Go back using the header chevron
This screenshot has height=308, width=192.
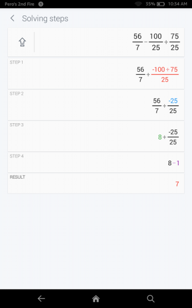(x=12, y=18)
